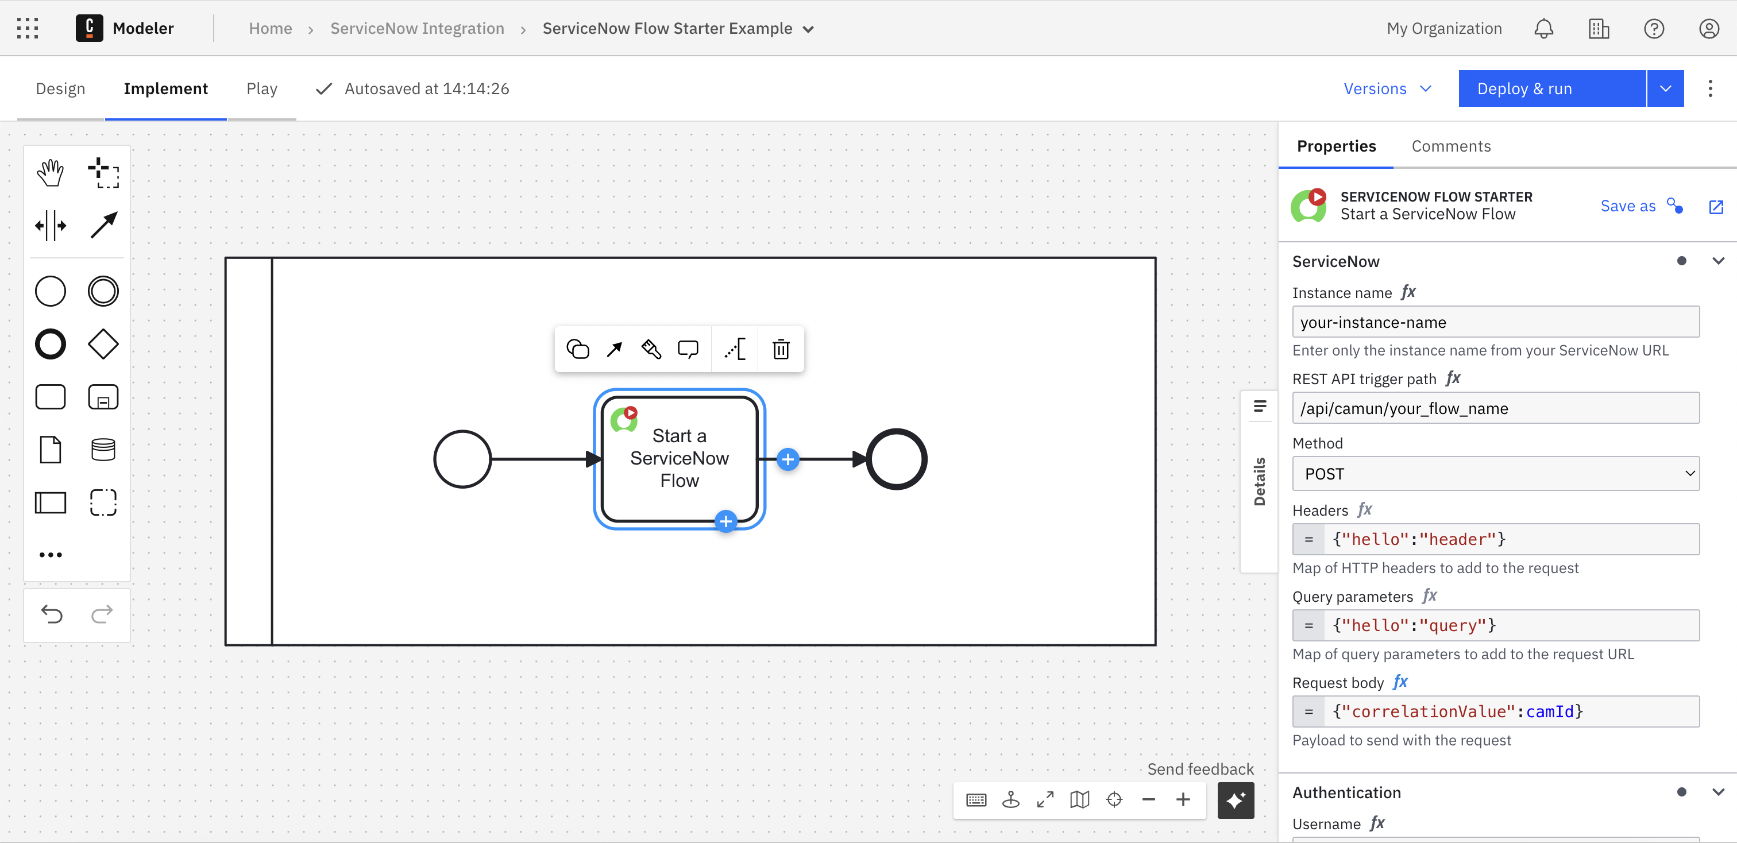Click the wrench change-element icon
This screenshot has height=843, width=1737.
point(651,349)
